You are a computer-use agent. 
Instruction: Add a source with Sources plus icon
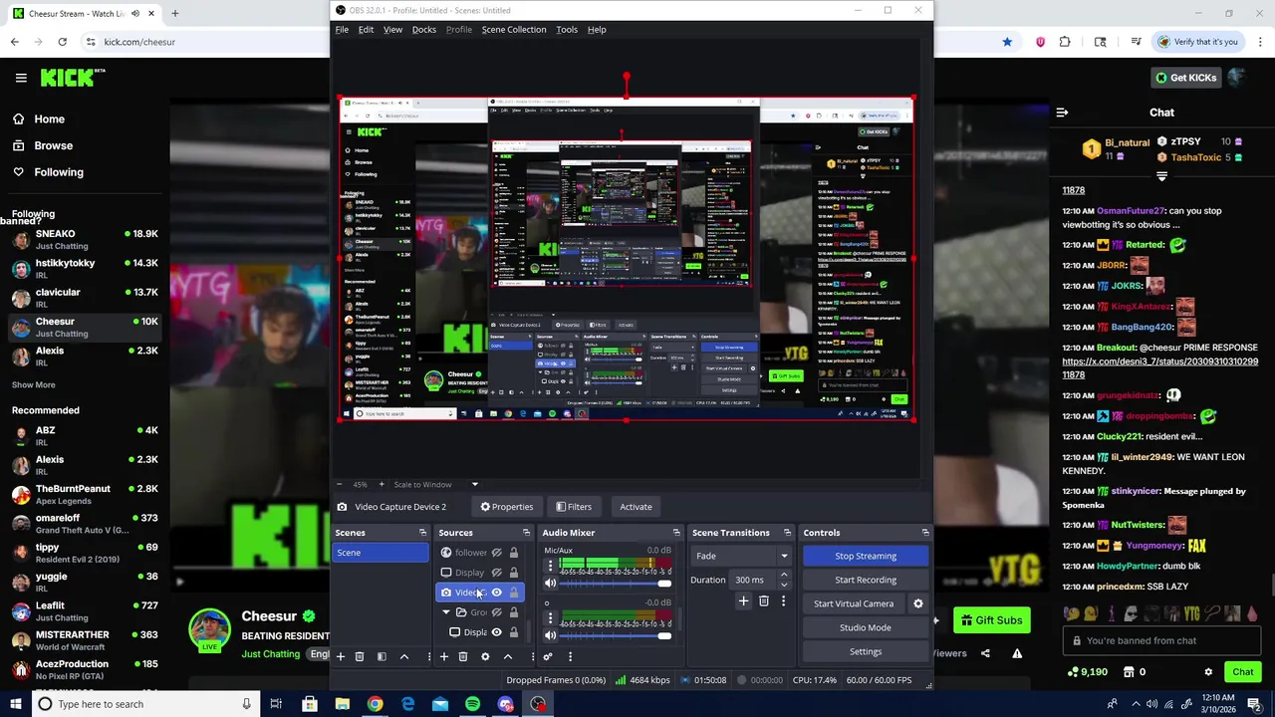[444, 656]
